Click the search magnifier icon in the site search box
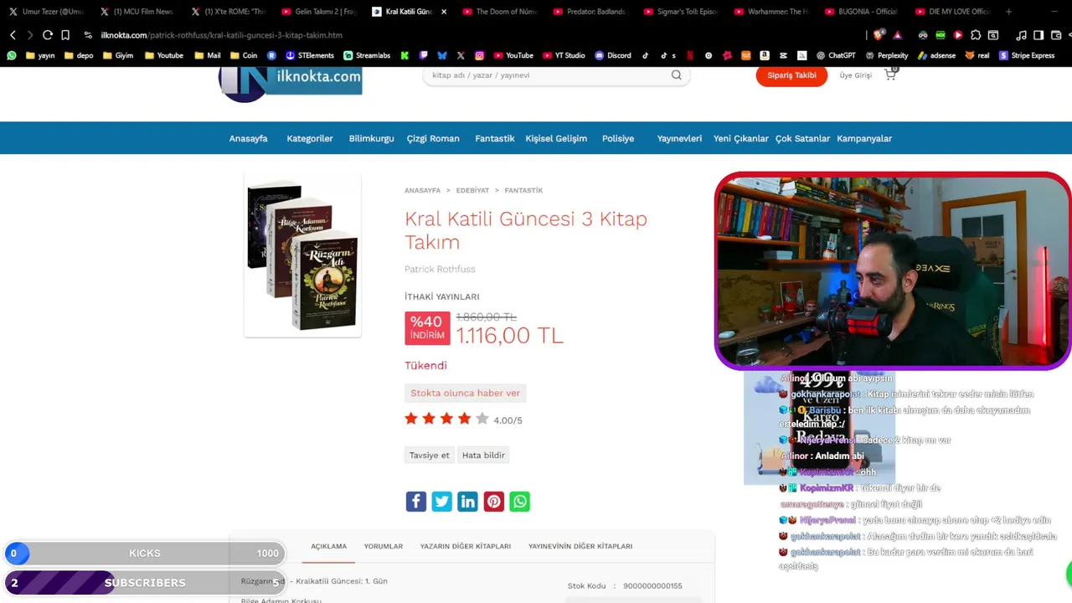Image resolution: width=1072 pixels, height=603 pixels. [676, 75]
